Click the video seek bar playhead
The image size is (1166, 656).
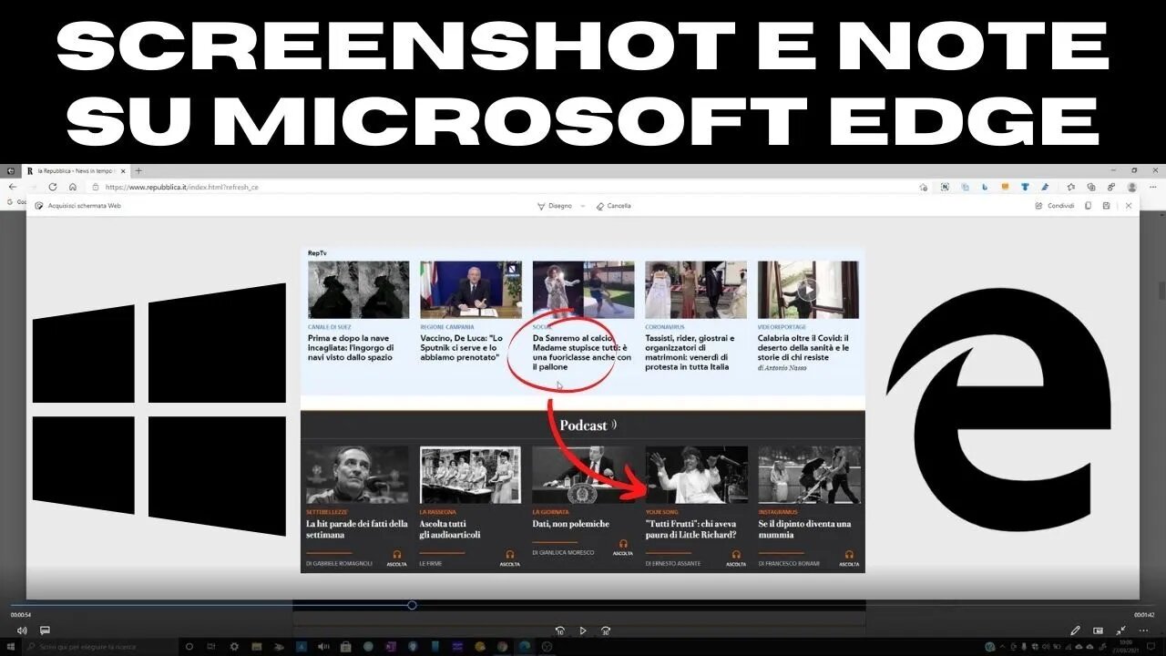point(412,605)
